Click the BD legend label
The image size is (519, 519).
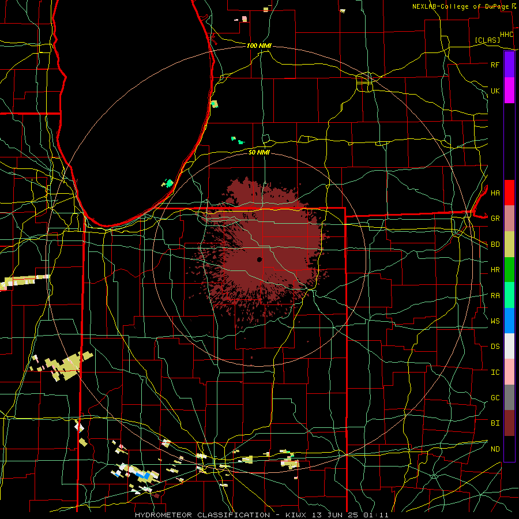pyautogui.click(x=495, y=245)
